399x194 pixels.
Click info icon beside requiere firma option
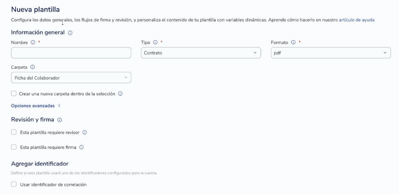[81, 147]
